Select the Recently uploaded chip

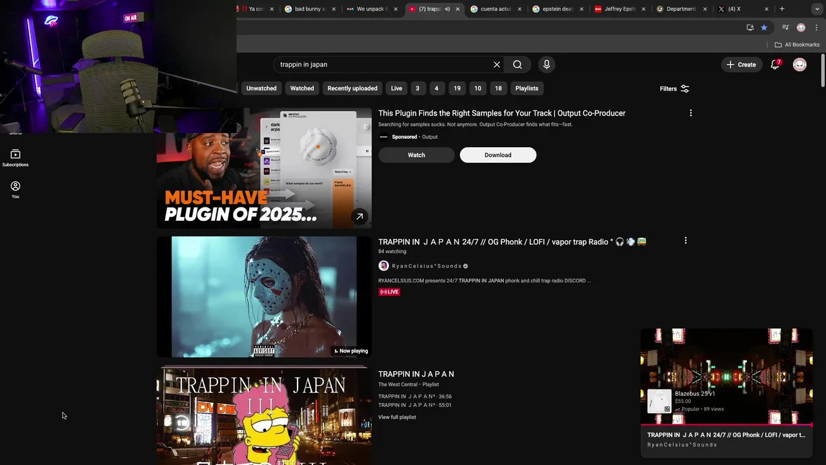click(352, 88)
